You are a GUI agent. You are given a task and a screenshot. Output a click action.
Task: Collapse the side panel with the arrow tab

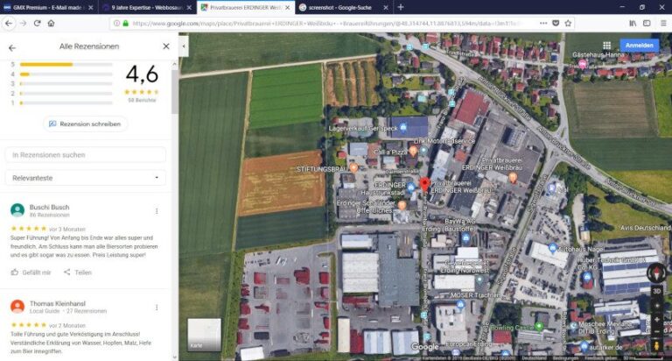pos(184,46)
